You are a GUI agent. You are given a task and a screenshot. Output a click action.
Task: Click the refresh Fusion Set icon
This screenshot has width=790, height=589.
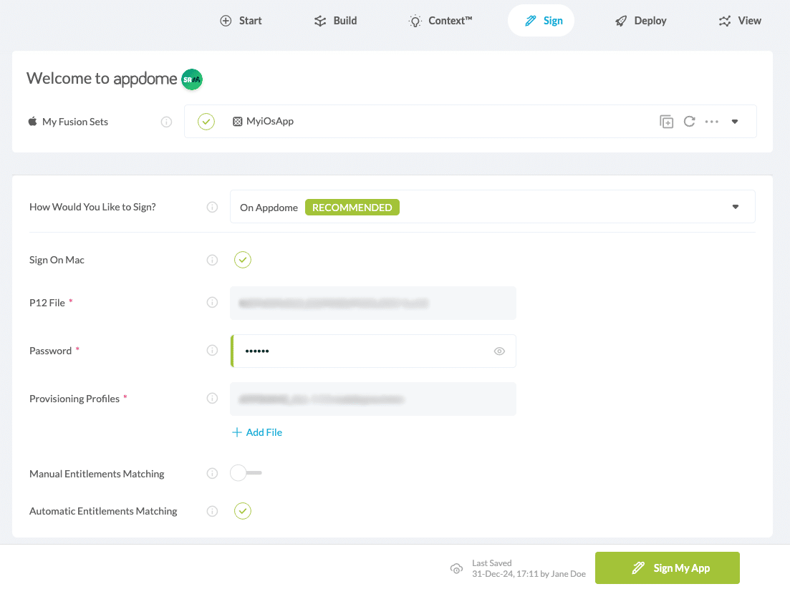click(689, 122)
